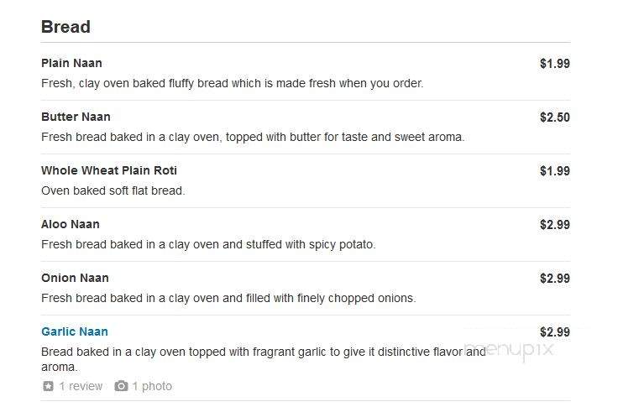Click the Aloo Naan $2.99 price
This screenshot has width=644, height=407.
pyautogui.click(x=555, y=225)
